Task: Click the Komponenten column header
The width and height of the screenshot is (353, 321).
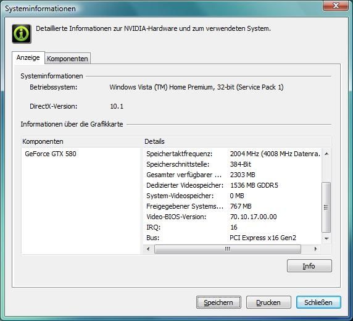Action: pyautogui.click(x=82, y=141)
